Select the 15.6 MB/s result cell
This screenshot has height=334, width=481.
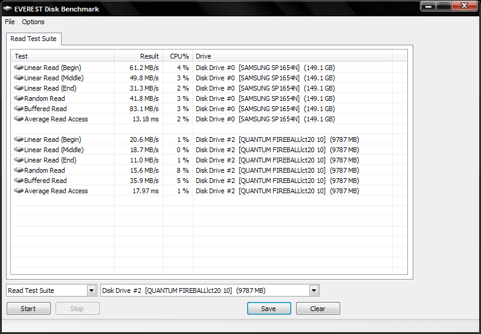144,170
